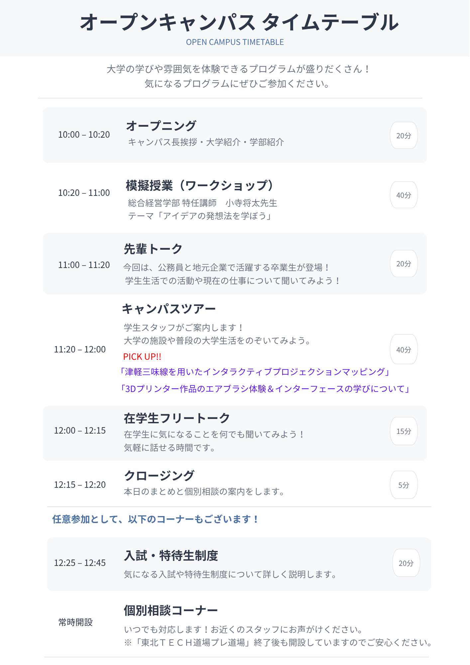This screenshot has height=665, width=470.
Task: Click the red PICK UP!! label
Action: pyautogui.click(x=142, y=357)
